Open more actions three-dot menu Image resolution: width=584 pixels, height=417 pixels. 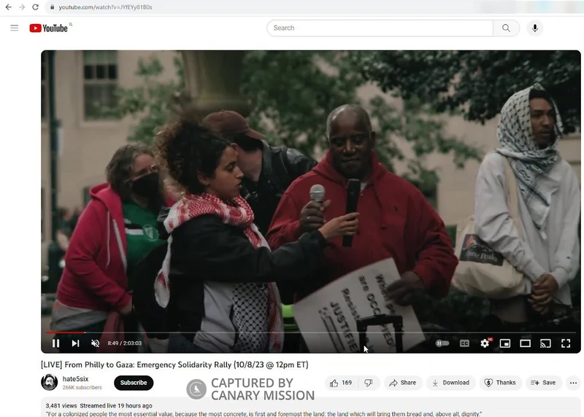point(573,383)
